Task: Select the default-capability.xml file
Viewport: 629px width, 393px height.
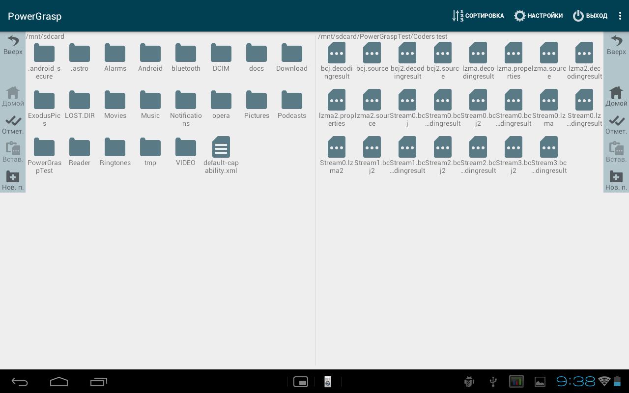Action: click(221, 155)
